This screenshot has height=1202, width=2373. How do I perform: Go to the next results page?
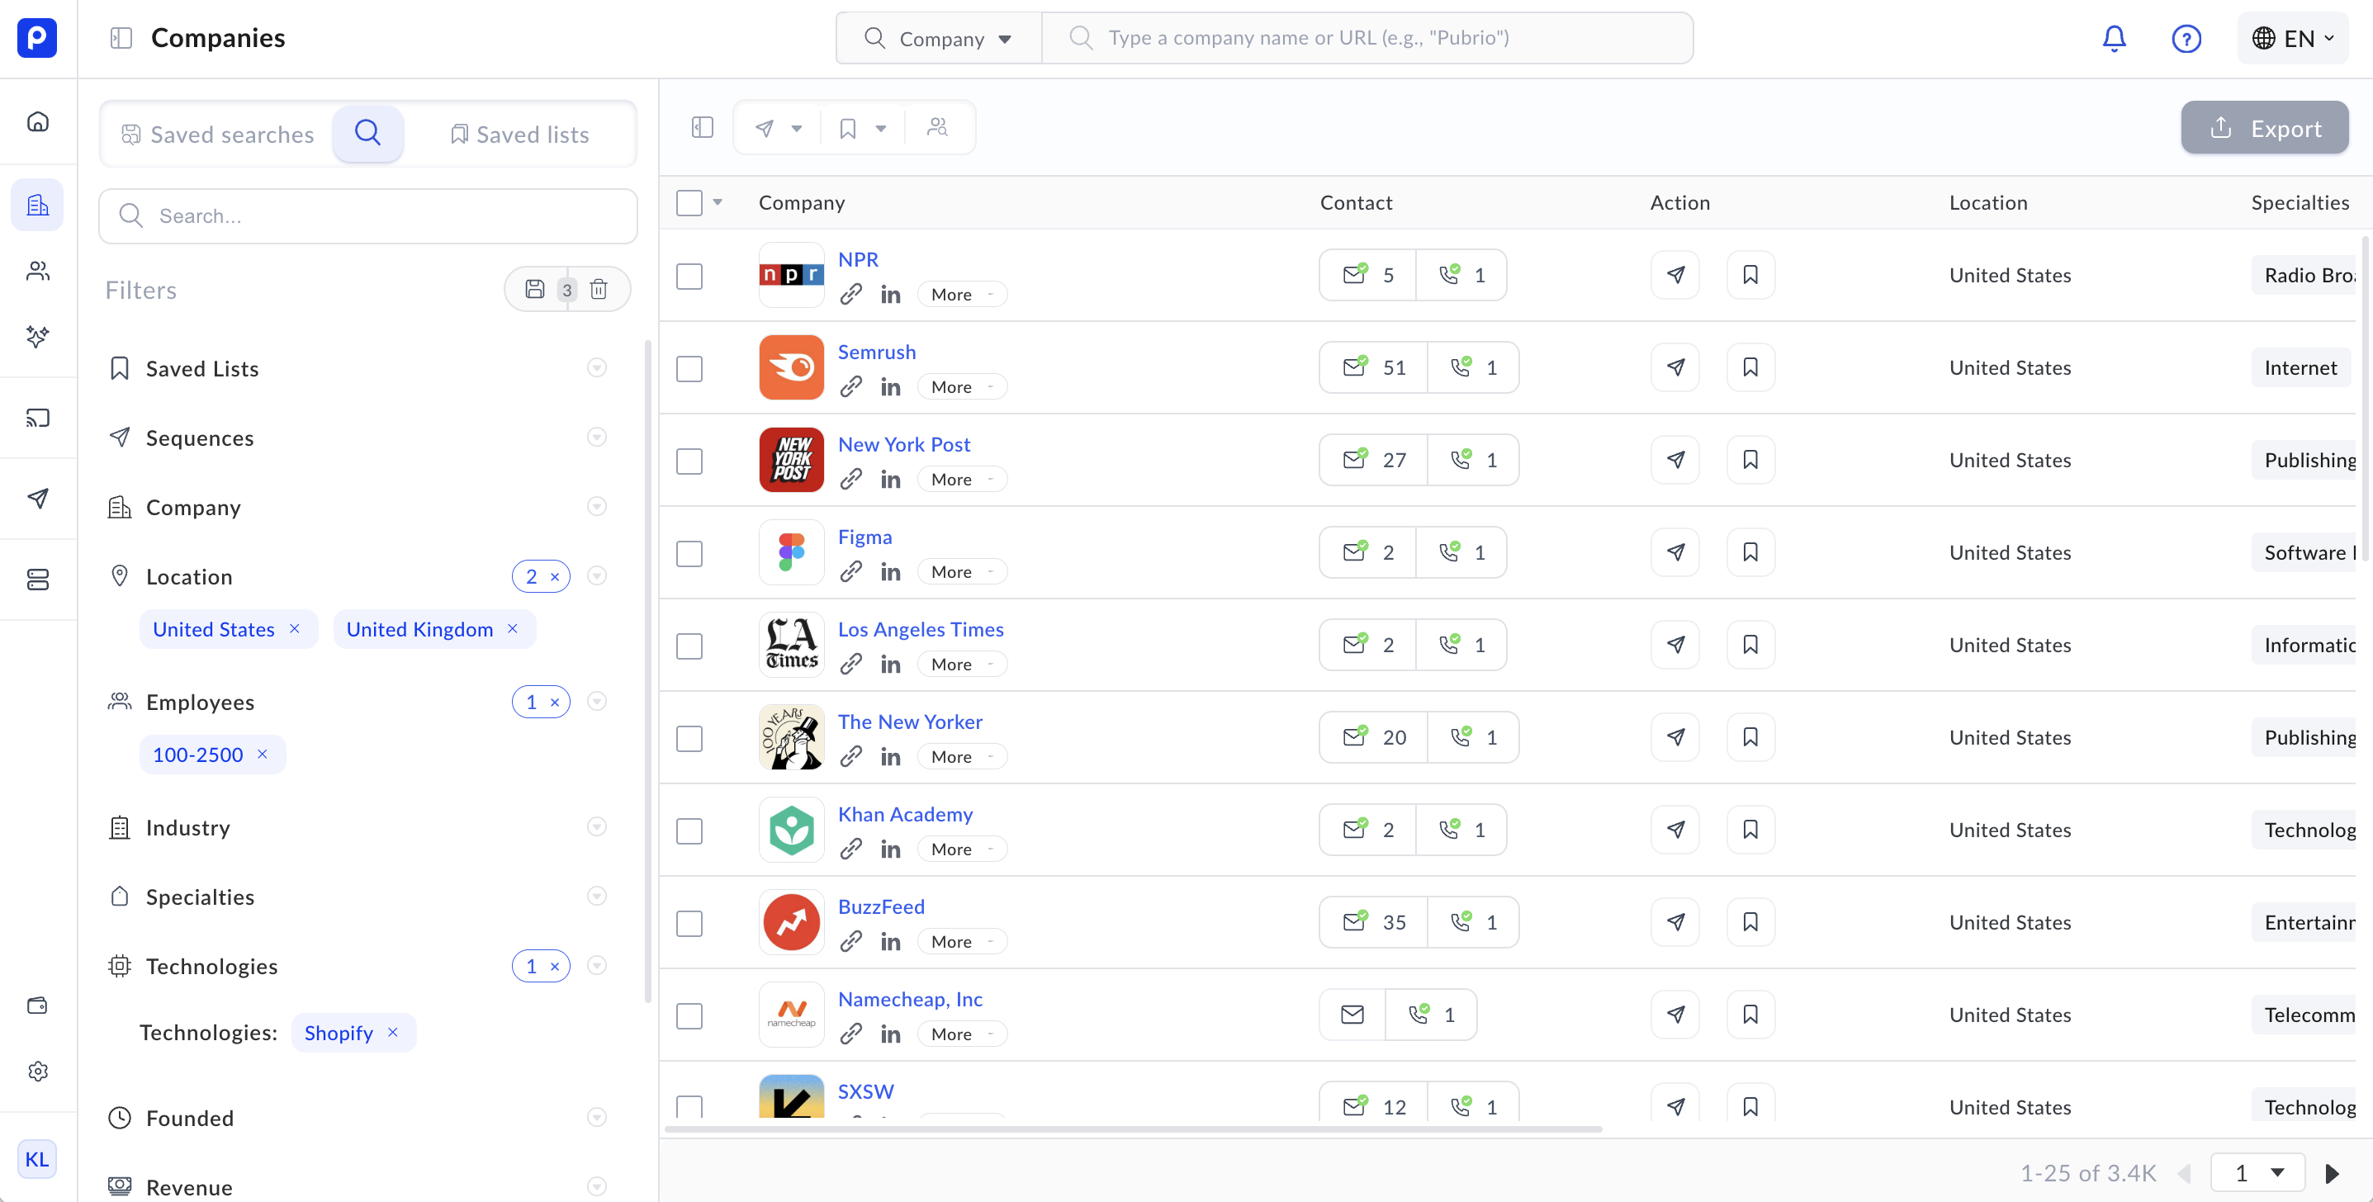2332,1172
